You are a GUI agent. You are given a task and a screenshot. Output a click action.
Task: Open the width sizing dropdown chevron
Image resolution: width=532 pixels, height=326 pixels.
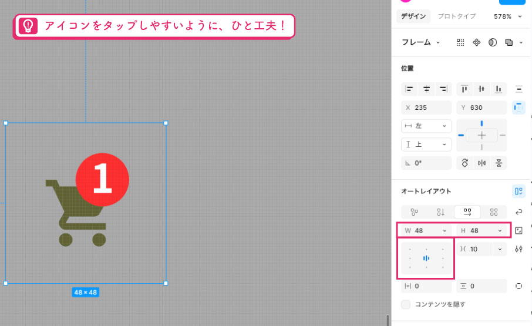tap(445, 231)
